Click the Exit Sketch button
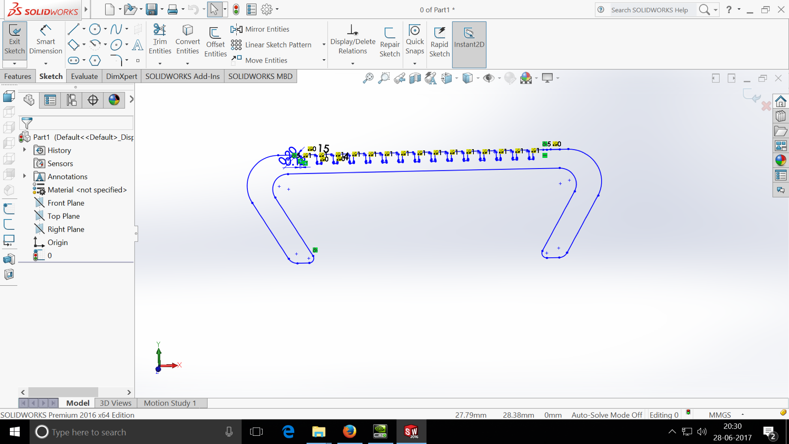Image resolution: width=789 pixels, height=444 pixels. click(x=15, y=40)
